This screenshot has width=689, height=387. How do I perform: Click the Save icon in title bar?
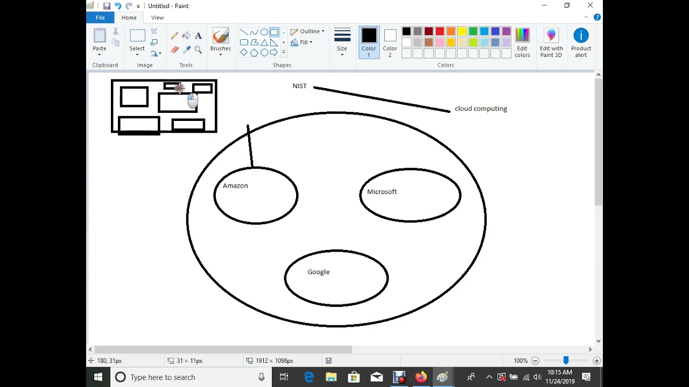pos(107,6)
